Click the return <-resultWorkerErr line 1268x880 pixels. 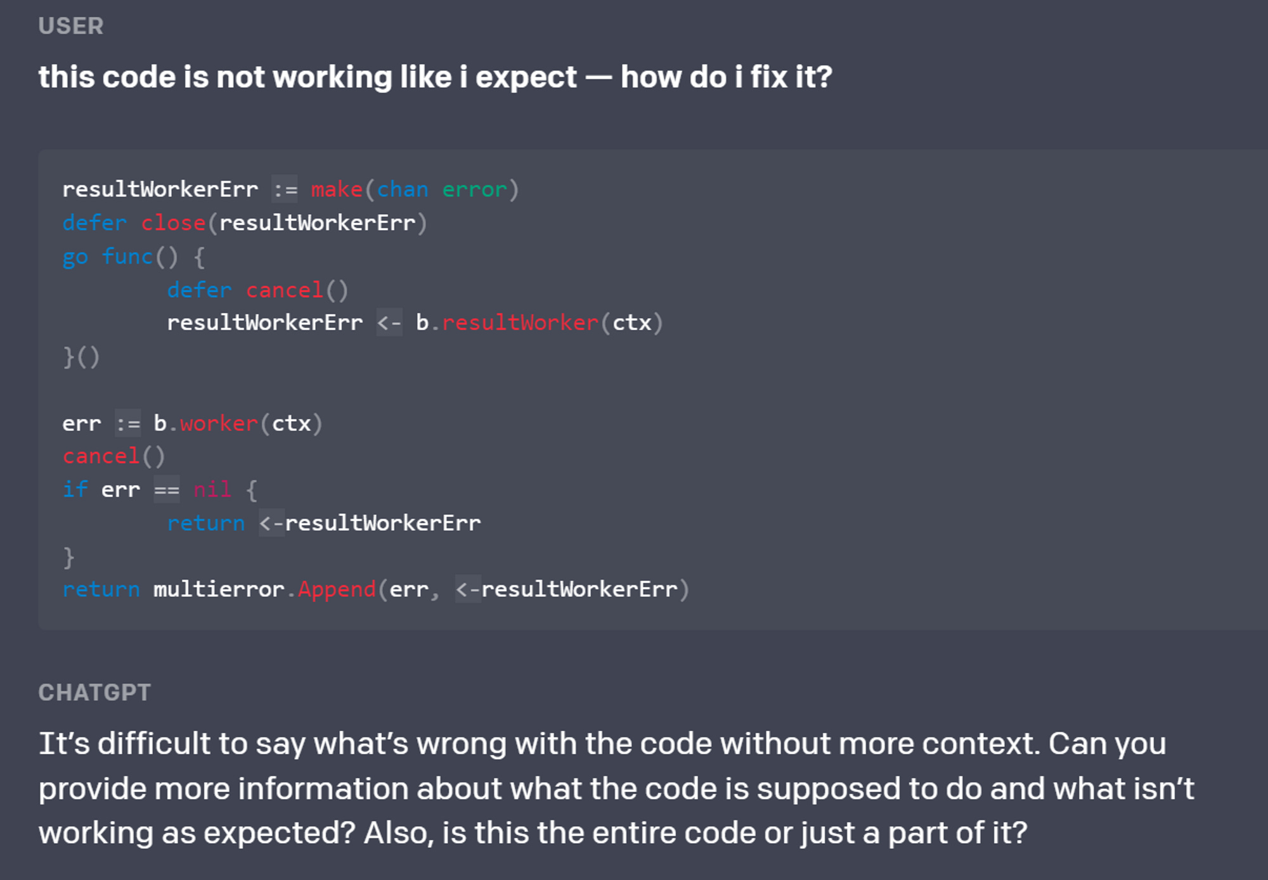click(323, 523)
